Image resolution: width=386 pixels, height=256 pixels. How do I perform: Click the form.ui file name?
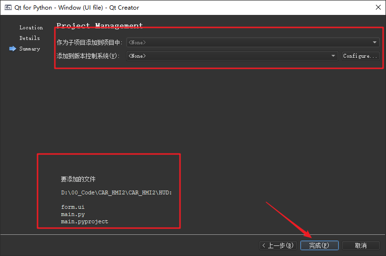(x=73, y=207)
